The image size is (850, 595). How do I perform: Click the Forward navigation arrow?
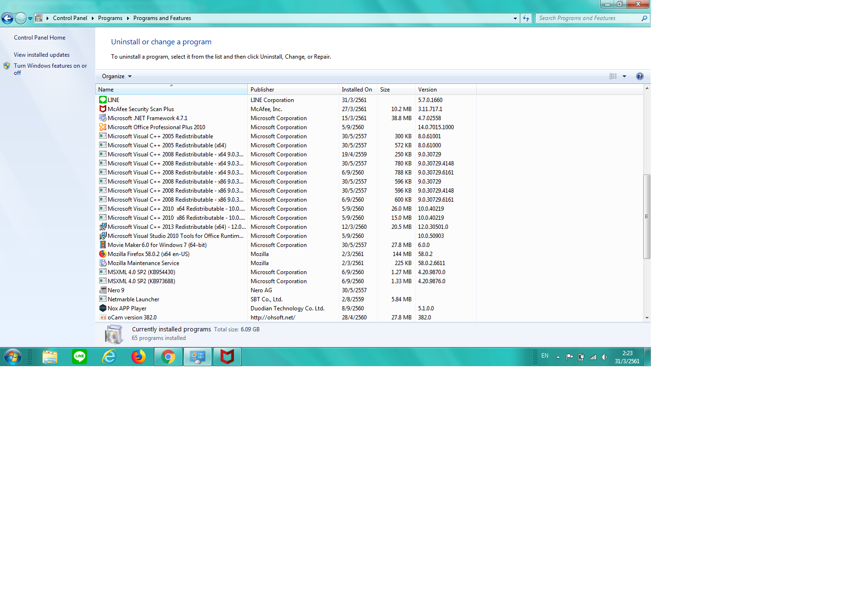(20, 18)
